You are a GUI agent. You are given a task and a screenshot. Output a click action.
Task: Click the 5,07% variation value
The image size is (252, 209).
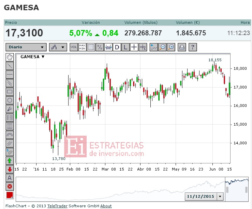coord(81,33)
